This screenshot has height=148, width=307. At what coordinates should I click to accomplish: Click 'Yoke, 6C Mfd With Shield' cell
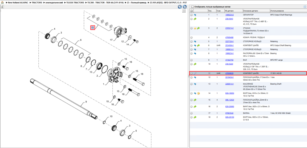tap(280, 113)
